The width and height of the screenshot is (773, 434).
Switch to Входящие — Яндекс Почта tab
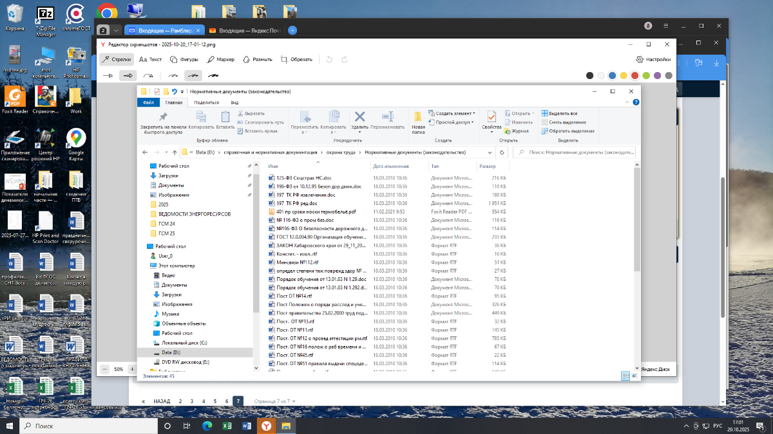pos(246,30)
